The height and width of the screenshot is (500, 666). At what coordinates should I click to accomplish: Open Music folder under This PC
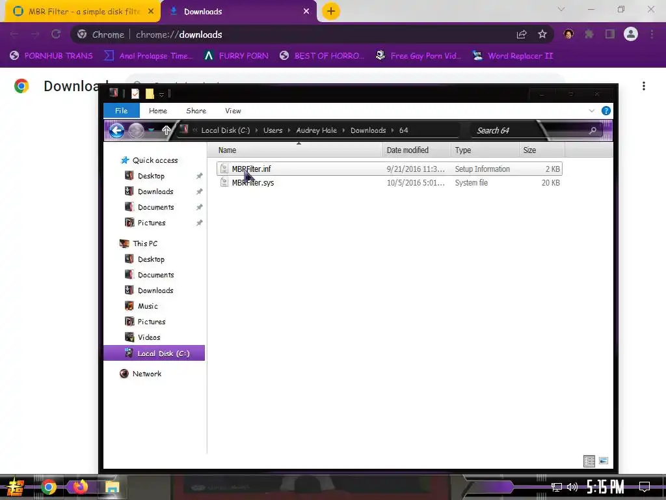click(x=148, y=306)
